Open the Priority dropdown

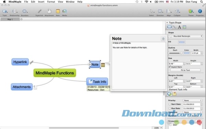(x=193, y=100)
